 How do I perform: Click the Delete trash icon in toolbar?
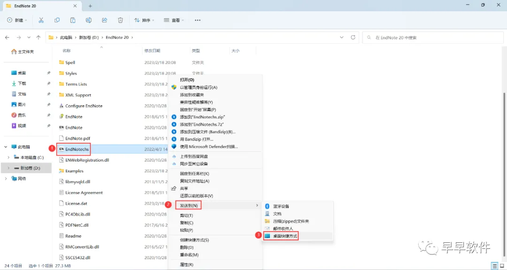tap(120, 20)
